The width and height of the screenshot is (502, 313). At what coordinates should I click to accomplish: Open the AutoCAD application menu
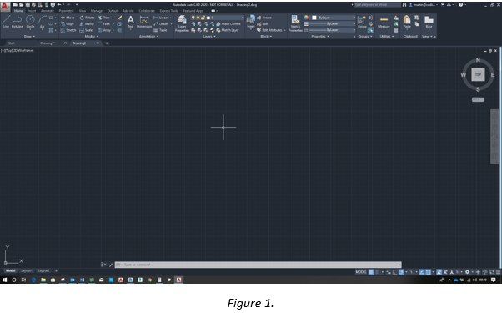coord(5,7)
